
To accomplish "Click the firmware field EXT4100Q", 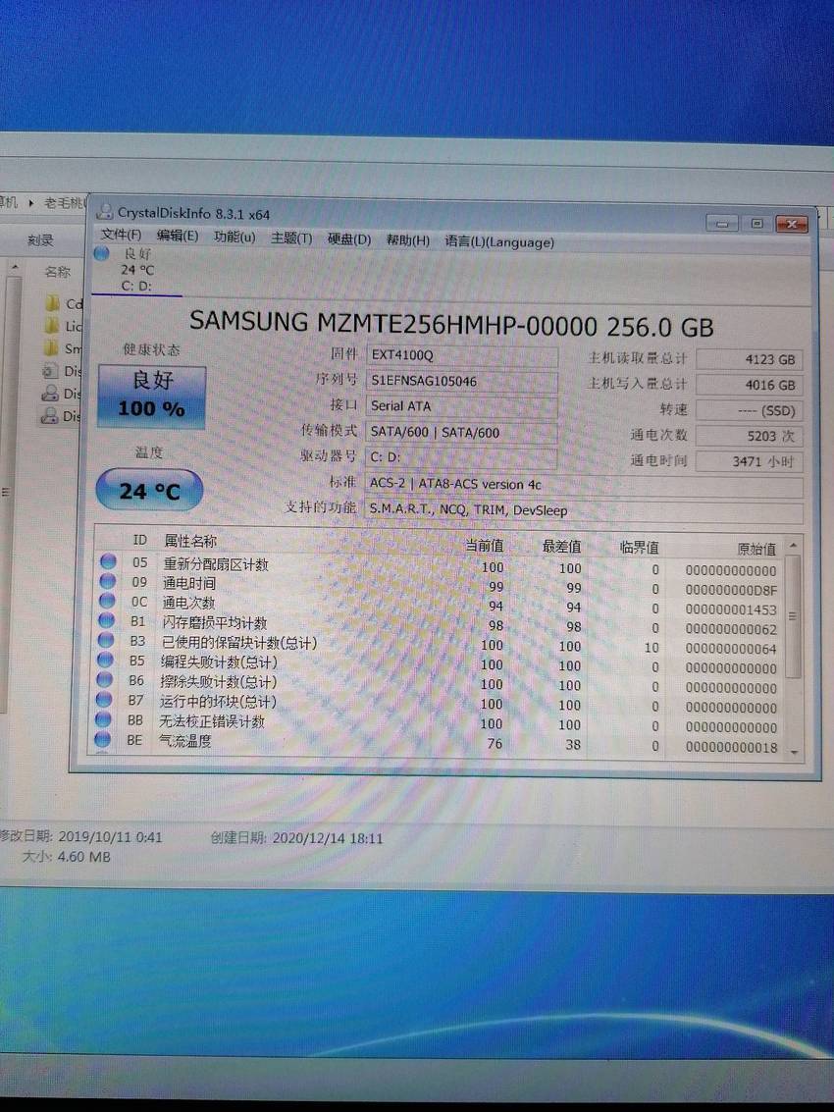I will [462, 355].
